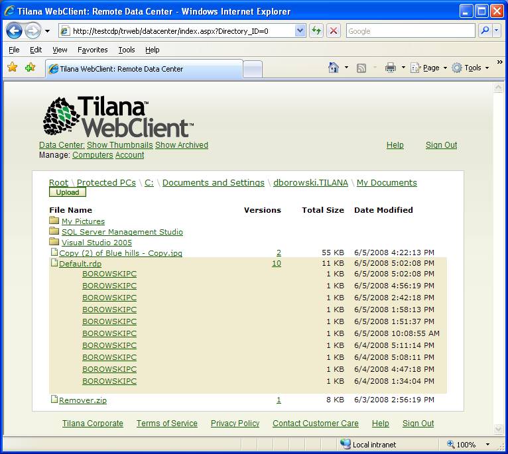
Task: Click Copy (2) of Blue hills file icon
Action: click(x=54, y=253)
